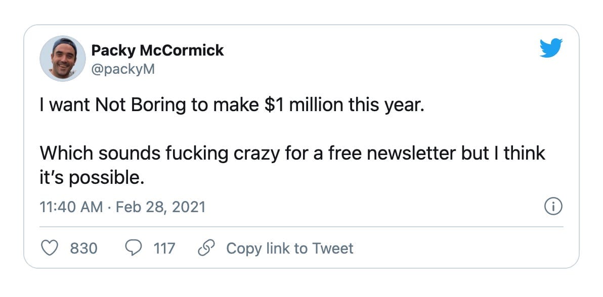Image resolution: width=603 pixels, height=297 pixels.
Task: Open the reply speech bubble icon
Action: point(132,248)
